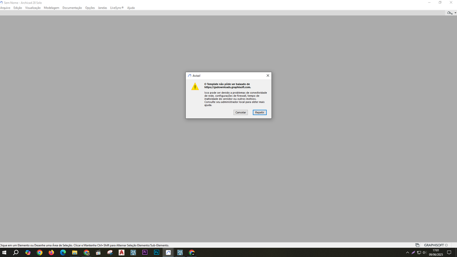The image size is (457, 257).
Task: Open the Janelas menu
Action: click(102, 8)
